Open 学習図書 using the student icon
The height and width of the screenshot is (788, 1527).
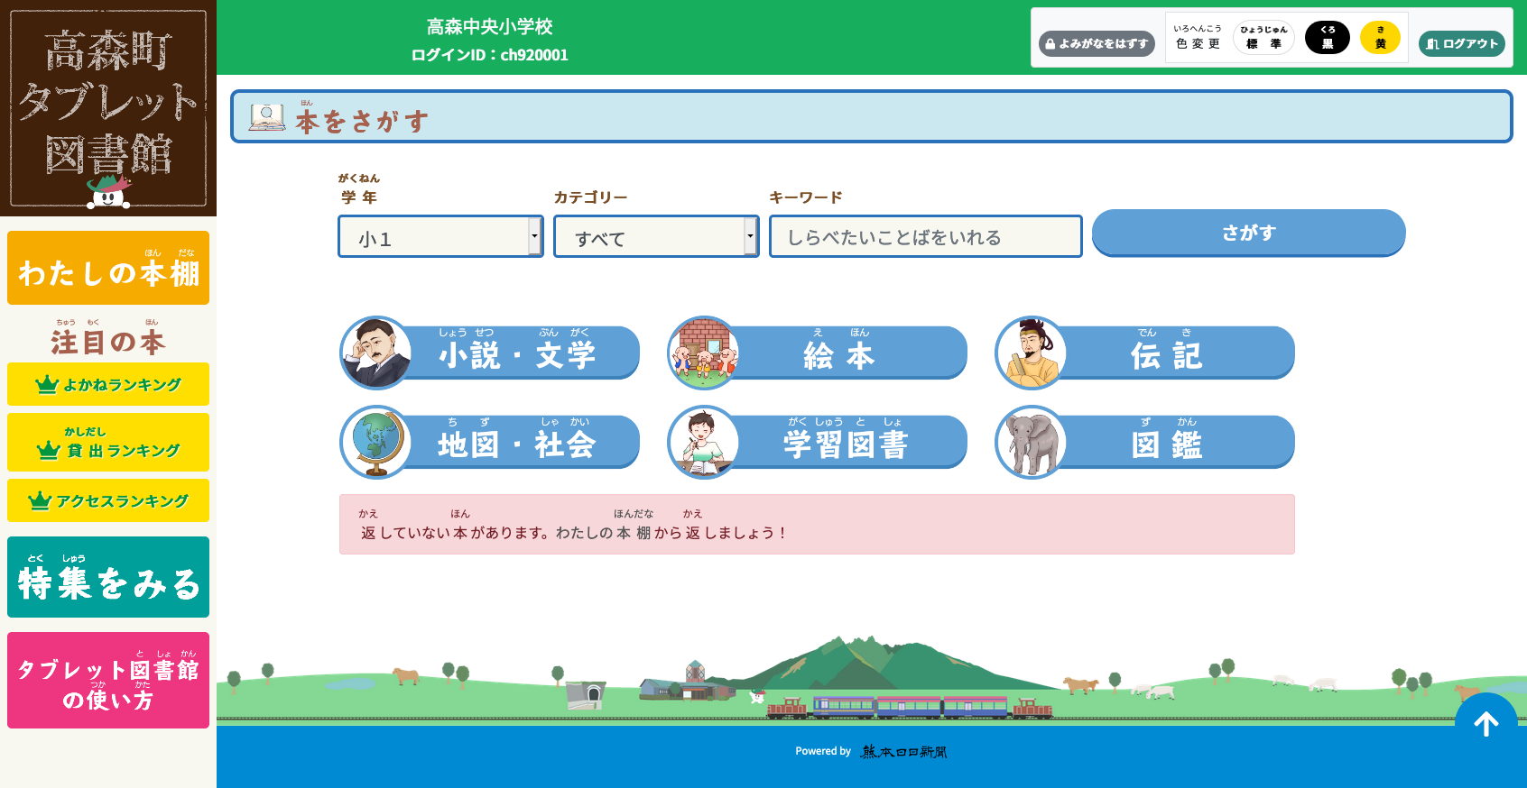(704, 442)
